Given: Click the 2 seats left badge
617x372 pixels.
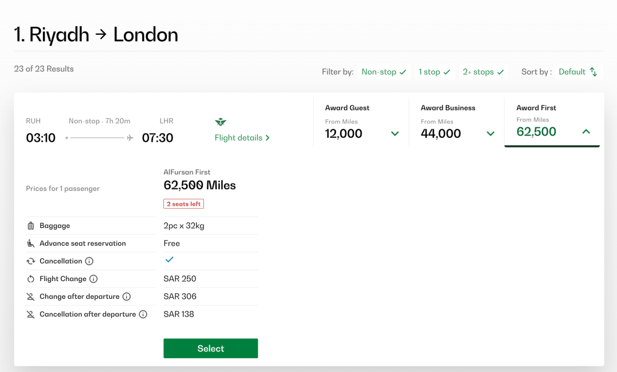Looking at the screenshot, I should coord(183,204).
